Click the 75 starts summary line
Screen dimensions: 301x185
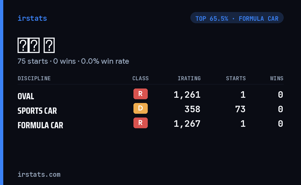point(73,61)
